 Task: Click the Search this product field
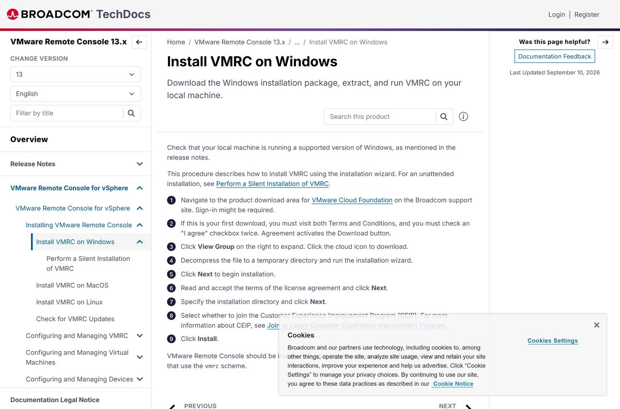coord(380,117)
